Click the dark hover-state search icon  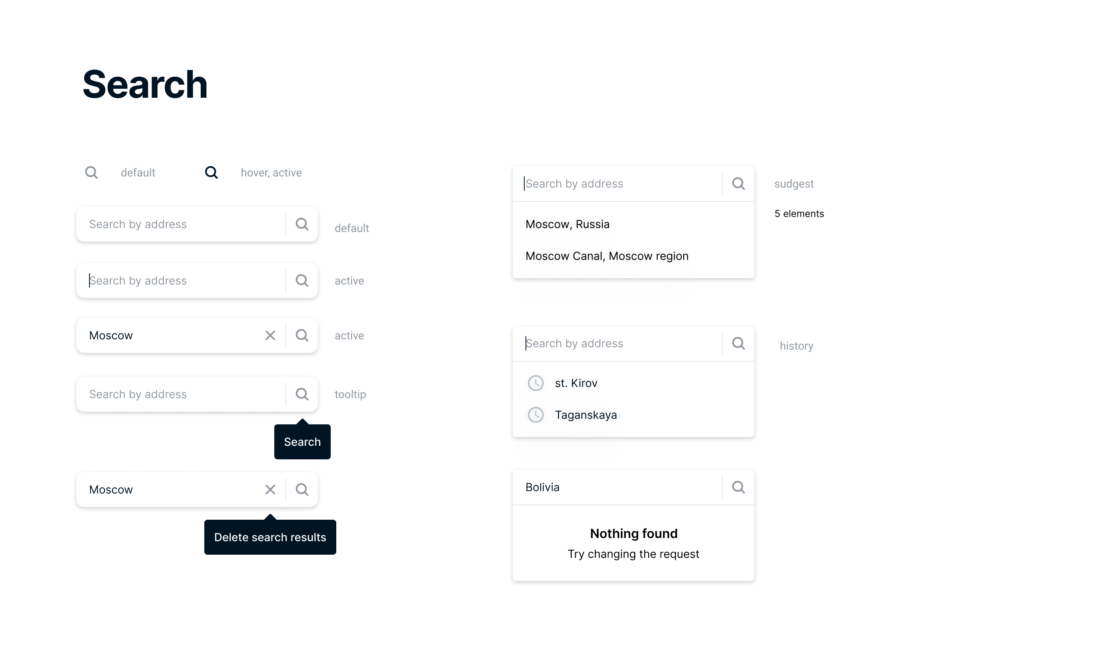pyautogui.click(x=211, y=172)
